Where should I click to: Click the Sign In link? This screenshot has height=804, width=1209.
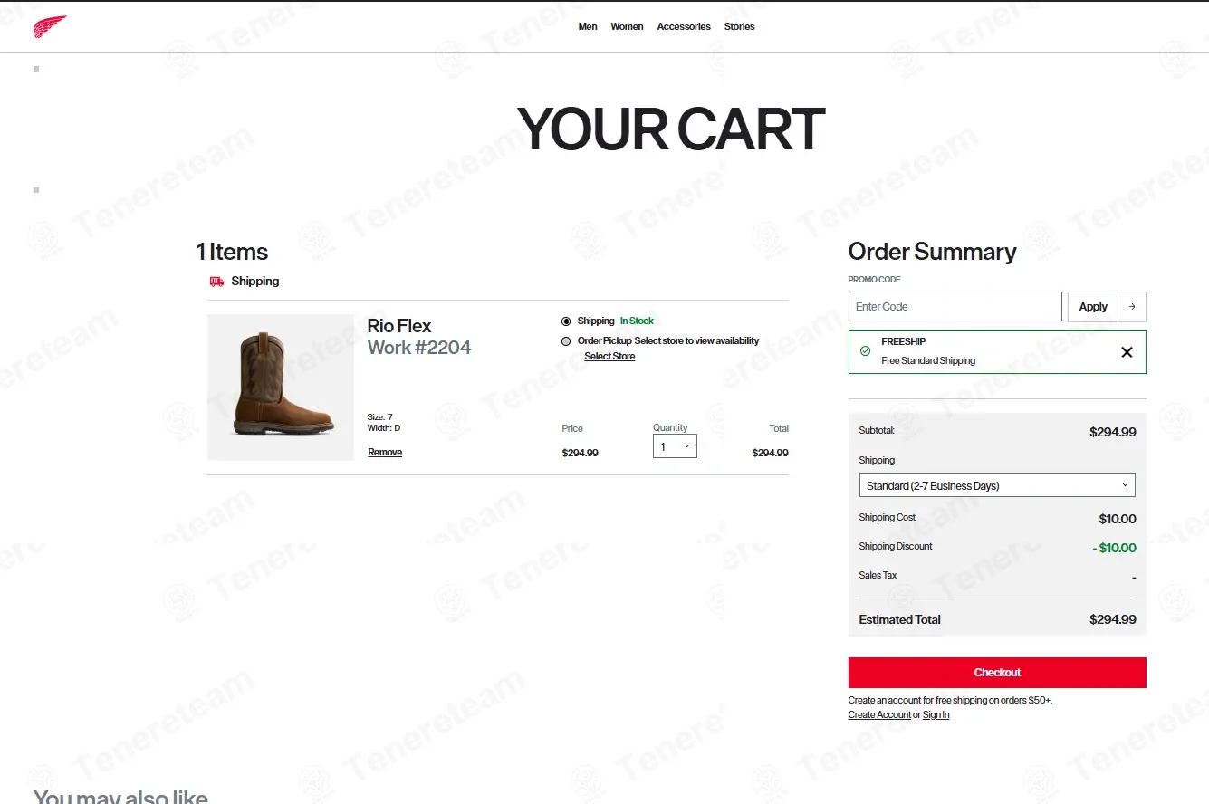coord(936,715)
